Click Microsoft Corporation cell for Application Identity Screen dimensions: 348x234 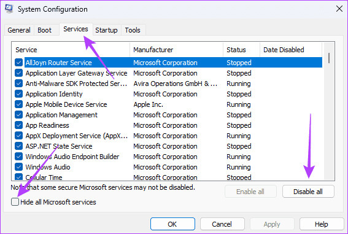(165, 94)
